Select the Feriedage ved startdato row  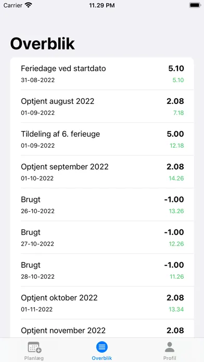click(102, 74)
